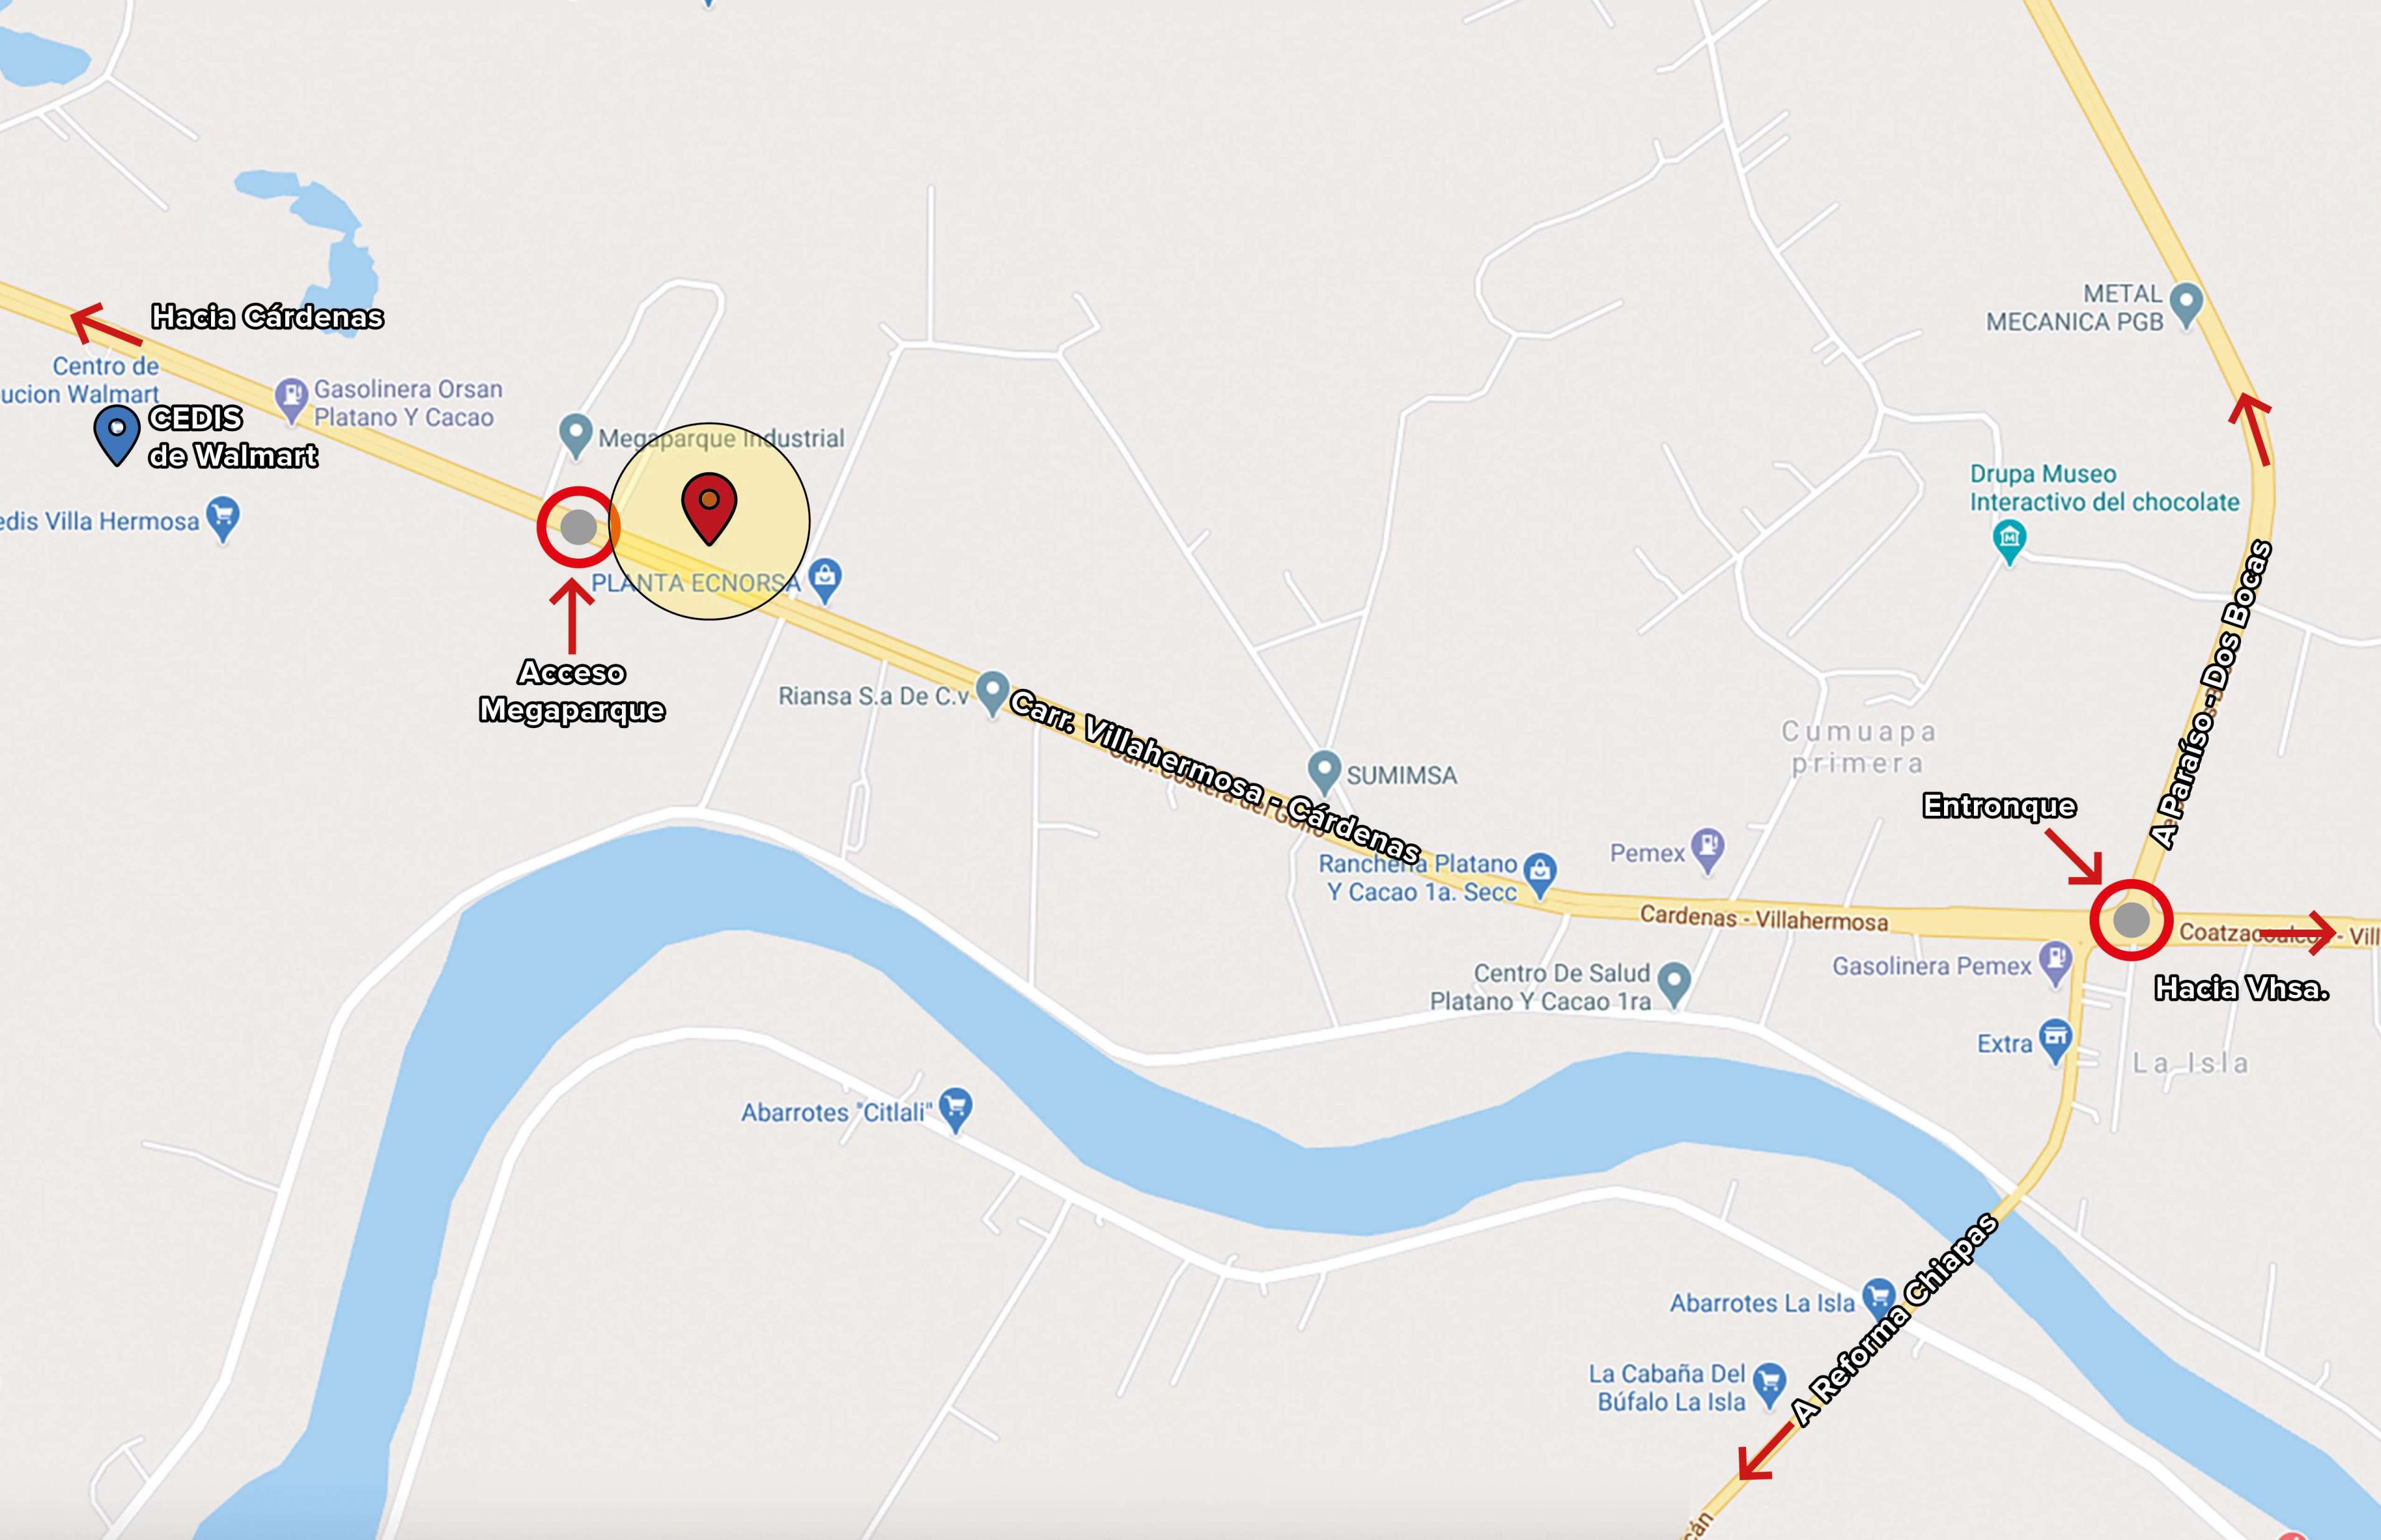Screen dimensions: 2381x1540
Task: Click the red location pin marker
Action: [x=709, y=506]
